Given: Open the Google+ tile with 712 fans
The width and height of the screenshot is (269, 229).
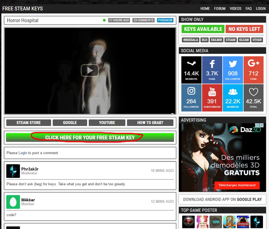Looking at the screenshot, I should coord(253,70).
